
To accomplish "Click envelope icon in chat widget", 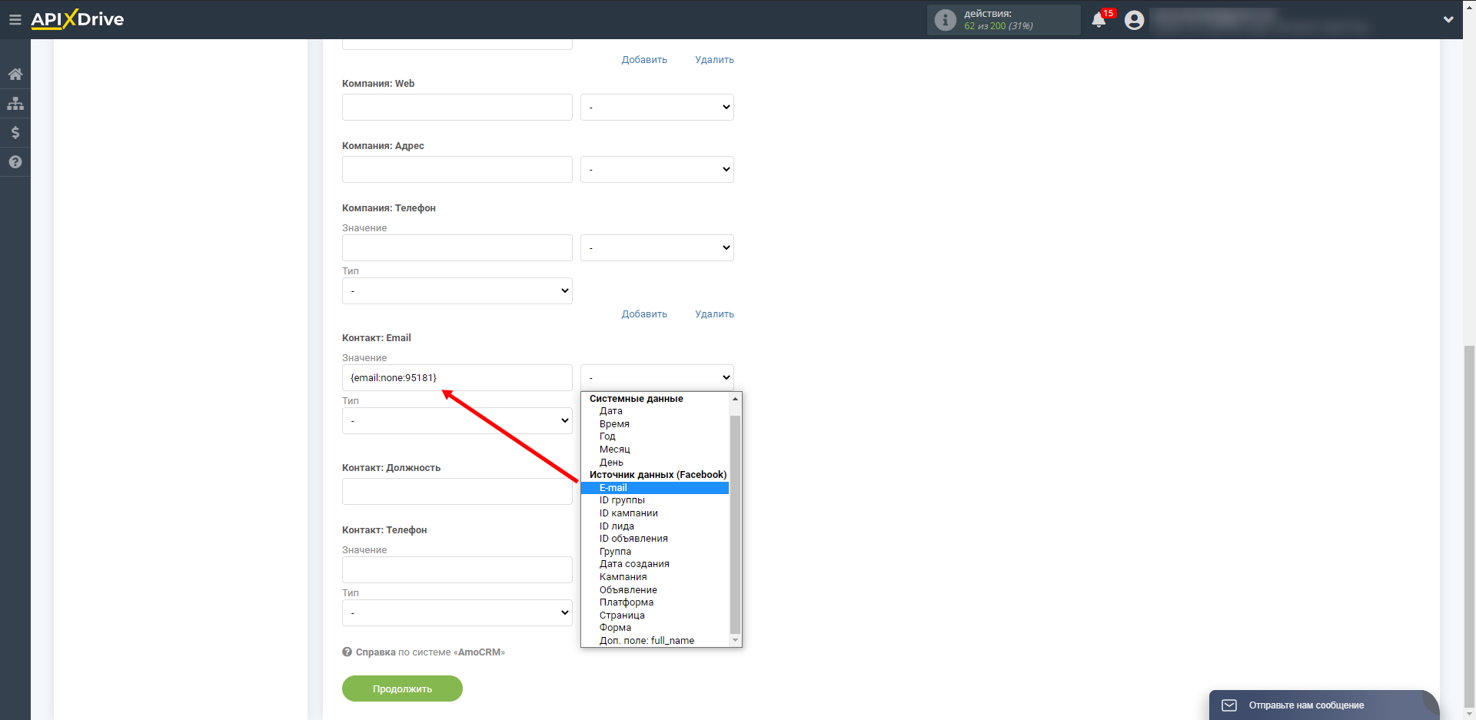I will tap(1229, 705).
